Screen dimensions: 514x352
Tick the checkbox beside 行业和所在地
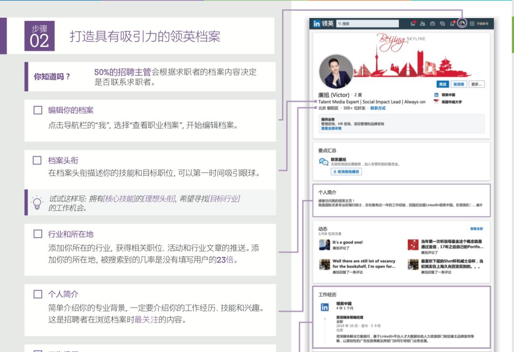point(38,234)
